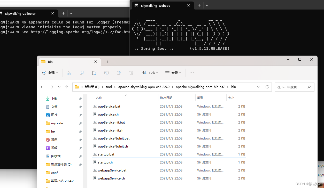This screenshot has height=188, width=324.
Task: Open the recent locations chevron beside the forward arrow
Action: click(x=59, y=87)
